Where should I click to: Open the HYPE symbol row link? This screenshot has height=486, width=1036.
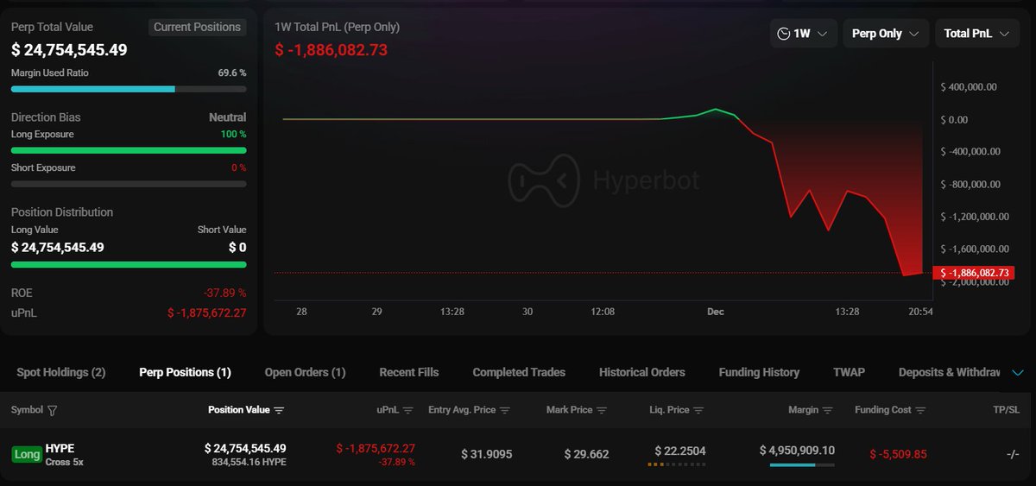(x=60, y=448)
